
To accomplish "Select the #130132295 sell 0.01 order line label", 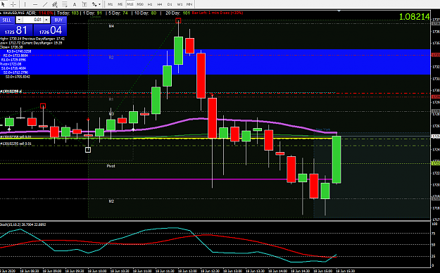I will (15, 144).
